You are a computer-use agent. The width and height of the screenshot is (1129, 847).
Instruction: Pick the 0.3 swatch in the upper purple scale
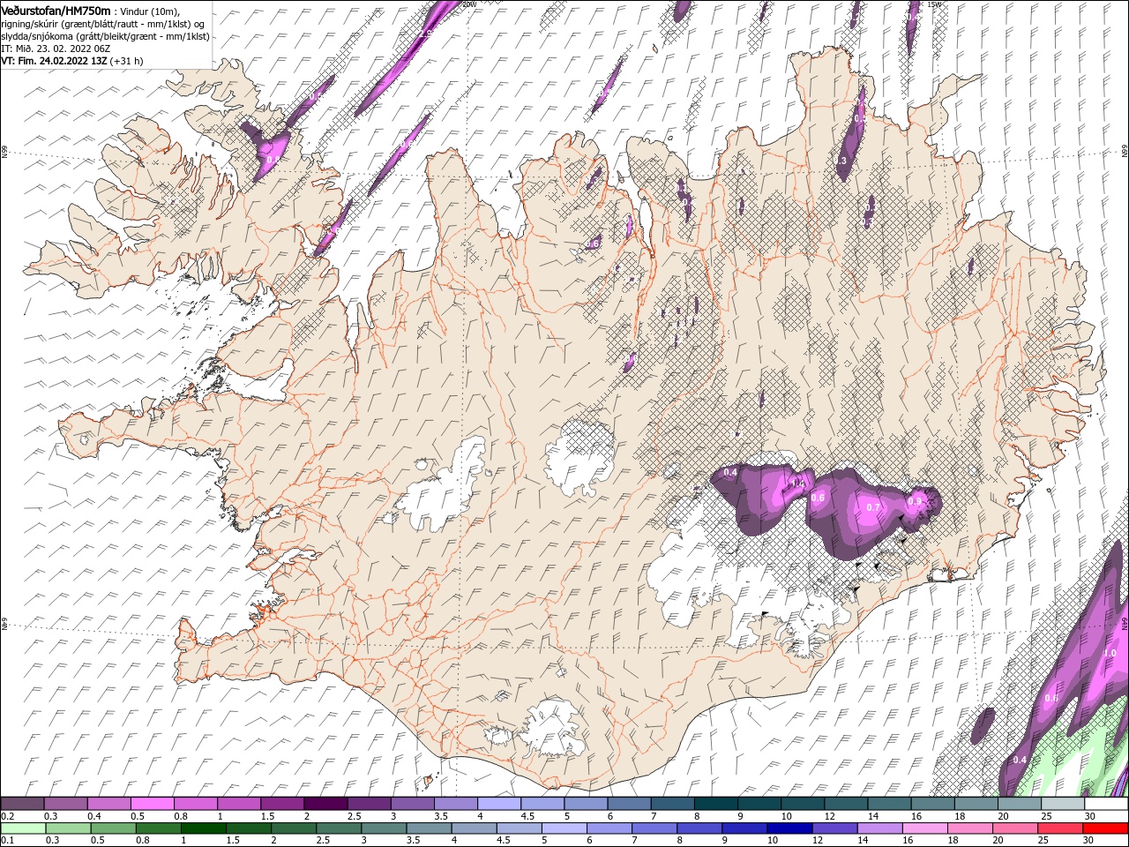[x=65, y=804]
